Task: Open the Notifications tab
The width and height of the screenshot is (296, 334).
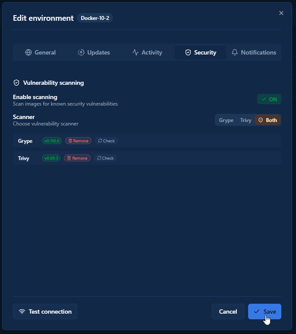Action: point(254,52)
